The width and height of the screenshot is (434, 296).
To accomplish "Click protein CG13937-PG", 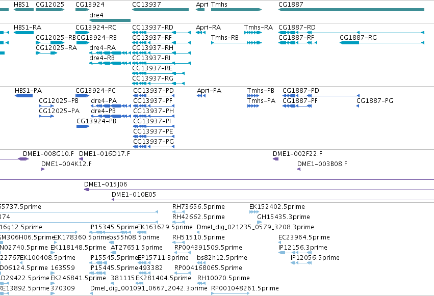I will (x=154, y=142).
